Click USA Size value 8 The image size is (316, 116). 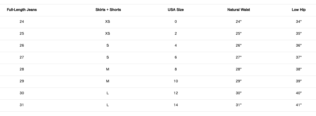(x=176, y=69)
